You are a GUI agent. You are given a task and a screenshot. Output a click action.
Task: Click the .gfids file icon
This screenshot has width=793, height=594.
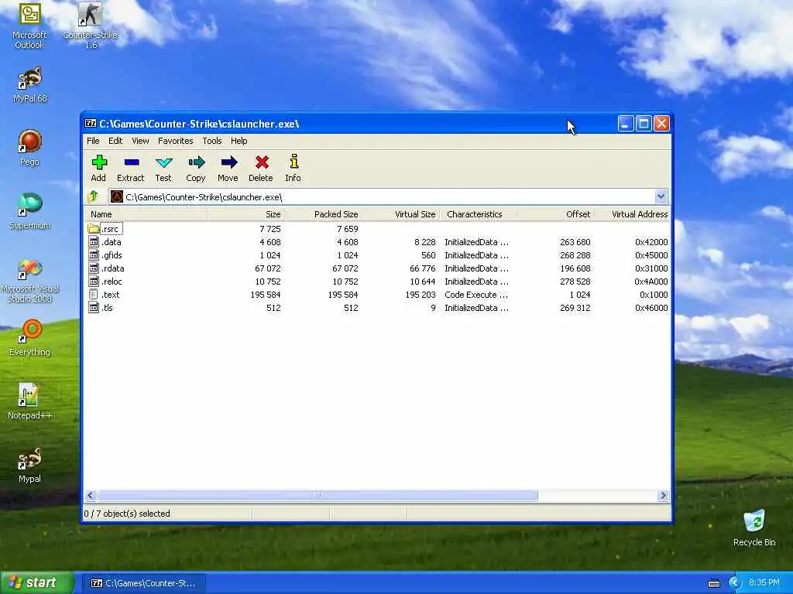[x=94, y=255]
